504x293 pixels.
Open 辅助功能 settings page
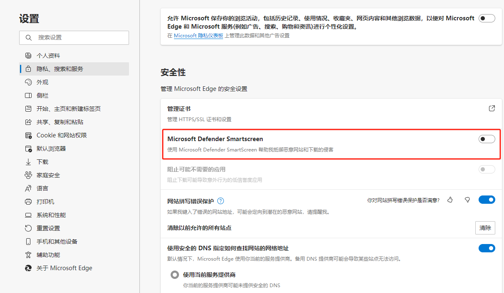click(74, 255)
